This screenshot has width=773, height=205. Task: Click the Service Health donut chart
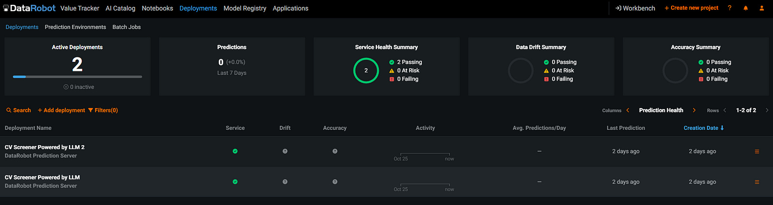pos(366,70)
